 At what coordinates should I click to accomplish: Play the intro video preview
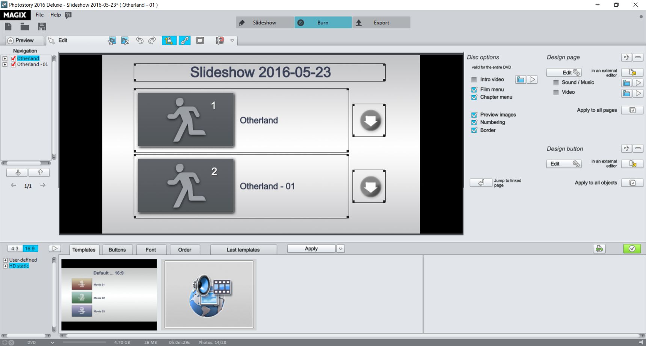coord(532,79)
